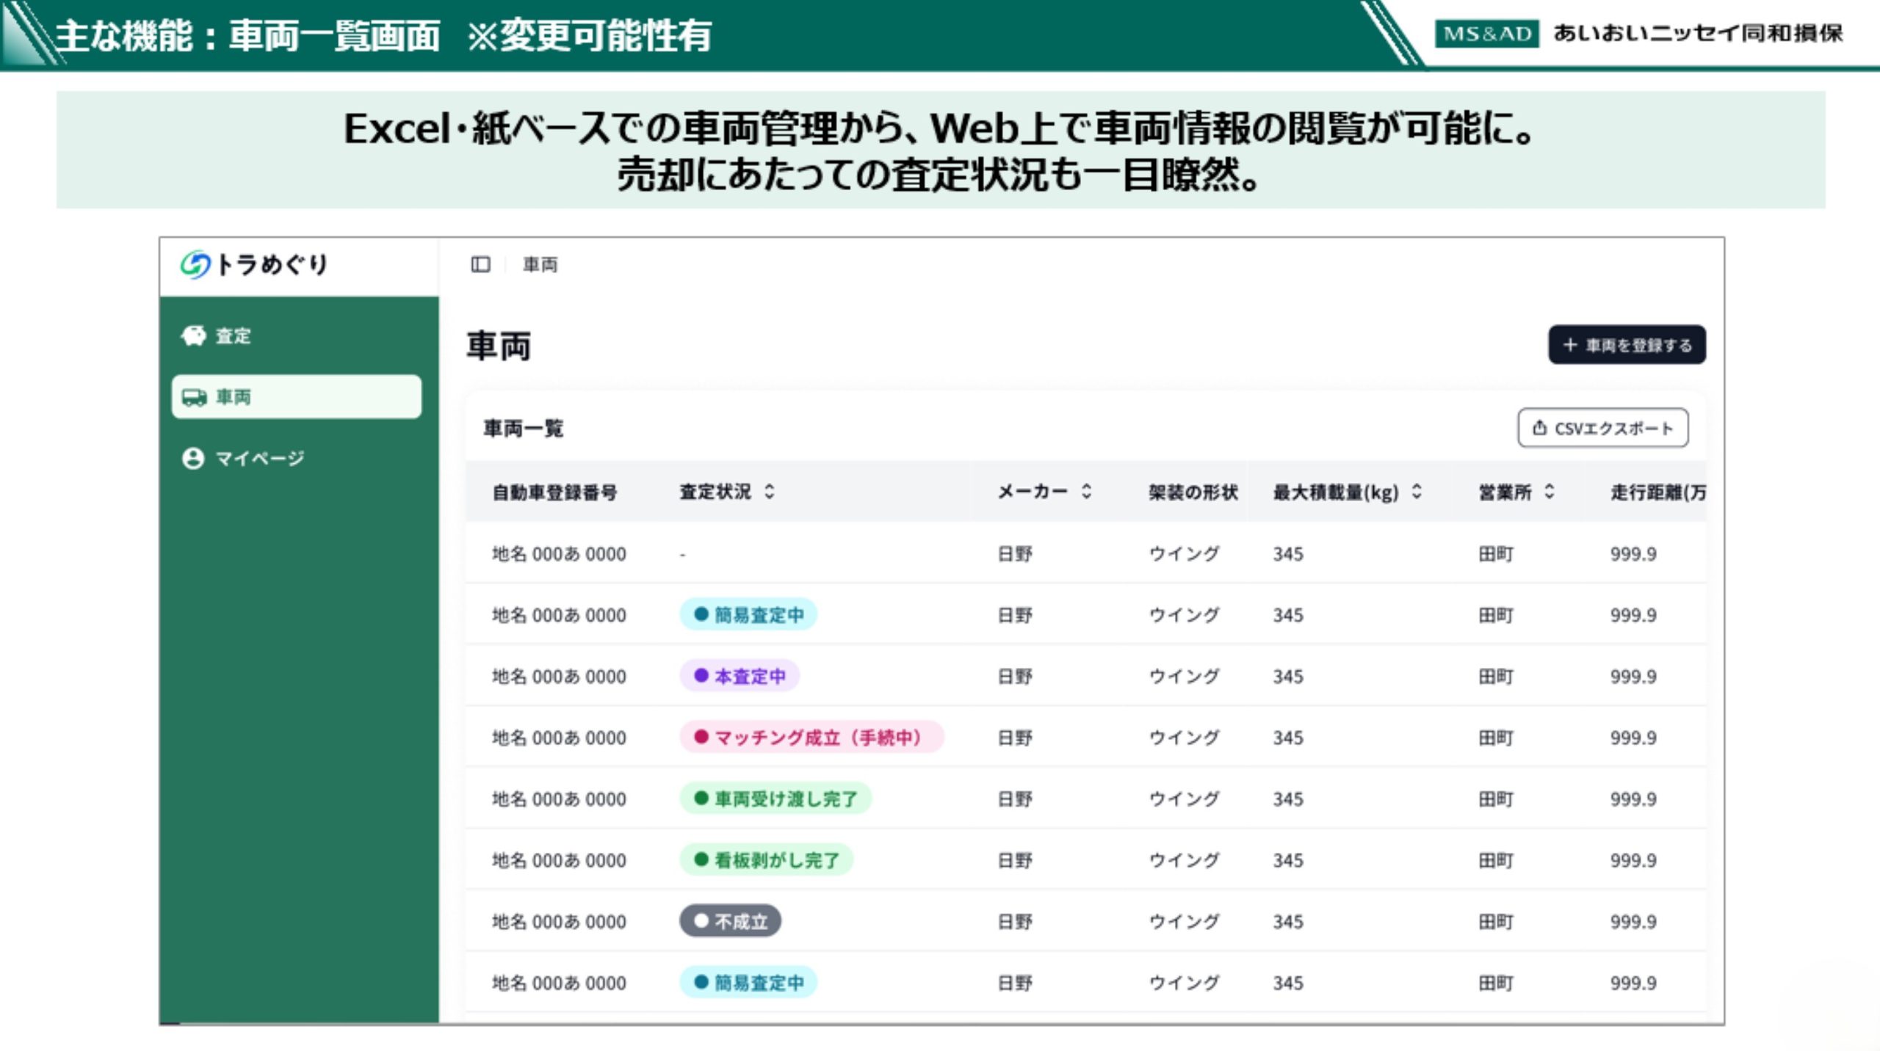Click the 不成立 status badge
This screenshot has height=1051, width=1880.
tap(730, 921)
